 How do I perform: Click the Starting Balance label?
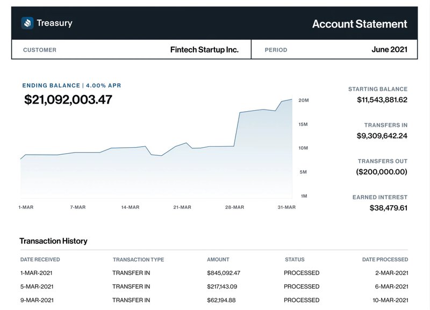point(378,89)
